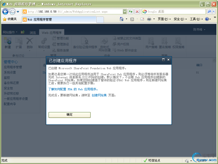Select the Web 应用程序管理 browser tab
Image resolution: width=218 pixels, height=164 pixels.
(x=59, y=20)
